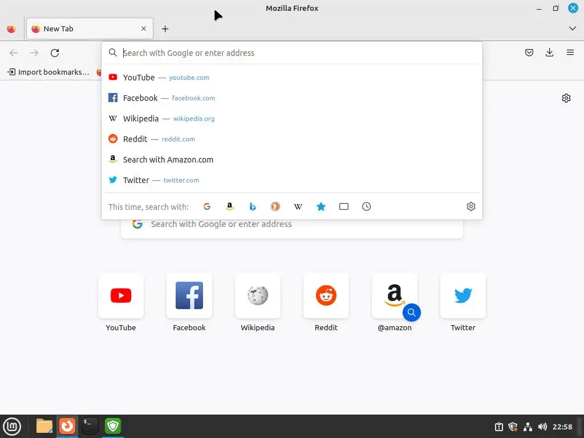Click the page's Google search box
This screenshot has height=438, width=584.
291,228
